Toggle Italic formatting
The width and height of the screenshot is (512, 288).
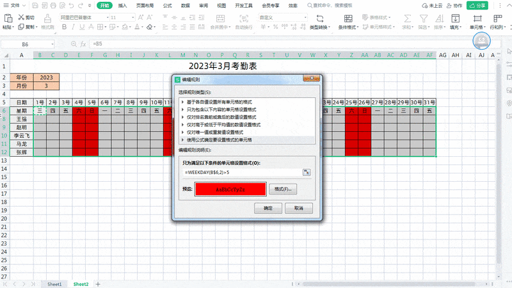73,27
